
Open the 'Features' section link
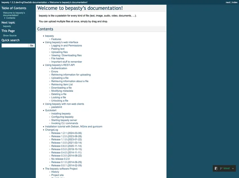tap(56, 39)
